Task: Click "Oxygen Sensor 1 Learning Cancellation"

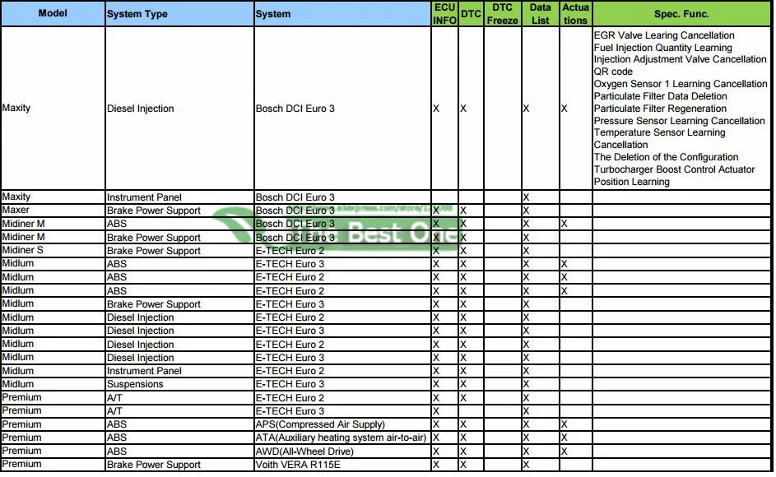Action: click(x=681, y=84)
